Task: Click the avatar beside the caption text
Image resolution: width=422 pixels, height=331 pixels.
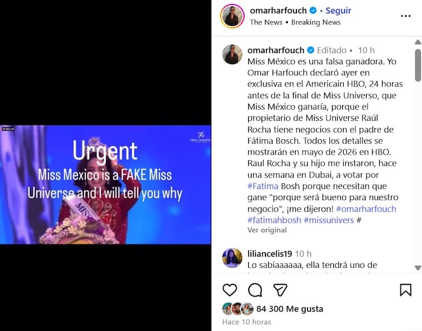Action: click(x=232, y=54)
